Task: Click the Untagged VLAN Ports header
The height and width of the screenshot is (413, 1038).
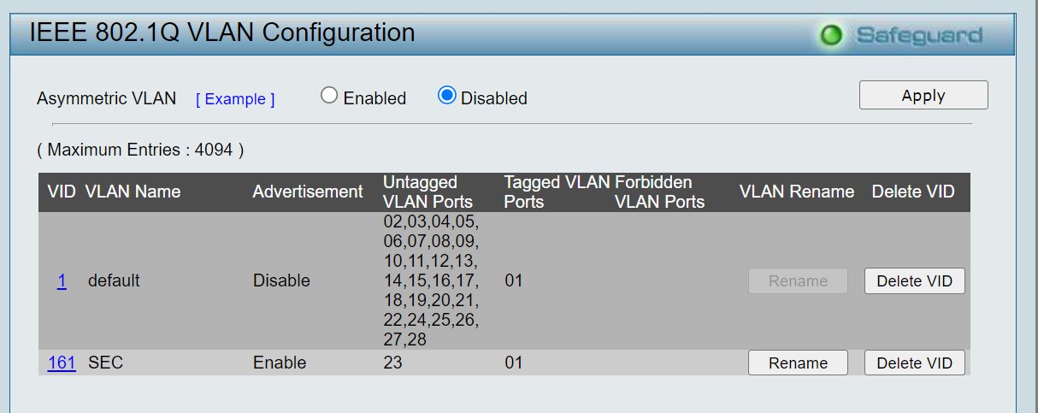Action: pyautogui.click(x=428, y=192)
